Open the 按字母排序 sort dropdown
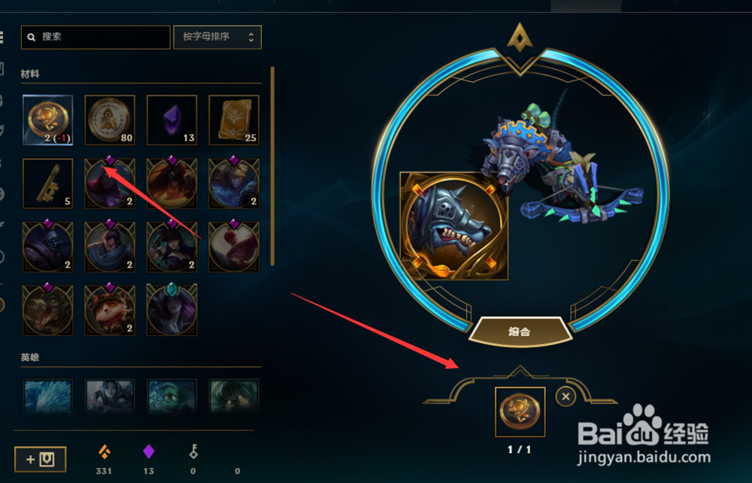This screenshot has height=483, width=752. tap(217, 37)
